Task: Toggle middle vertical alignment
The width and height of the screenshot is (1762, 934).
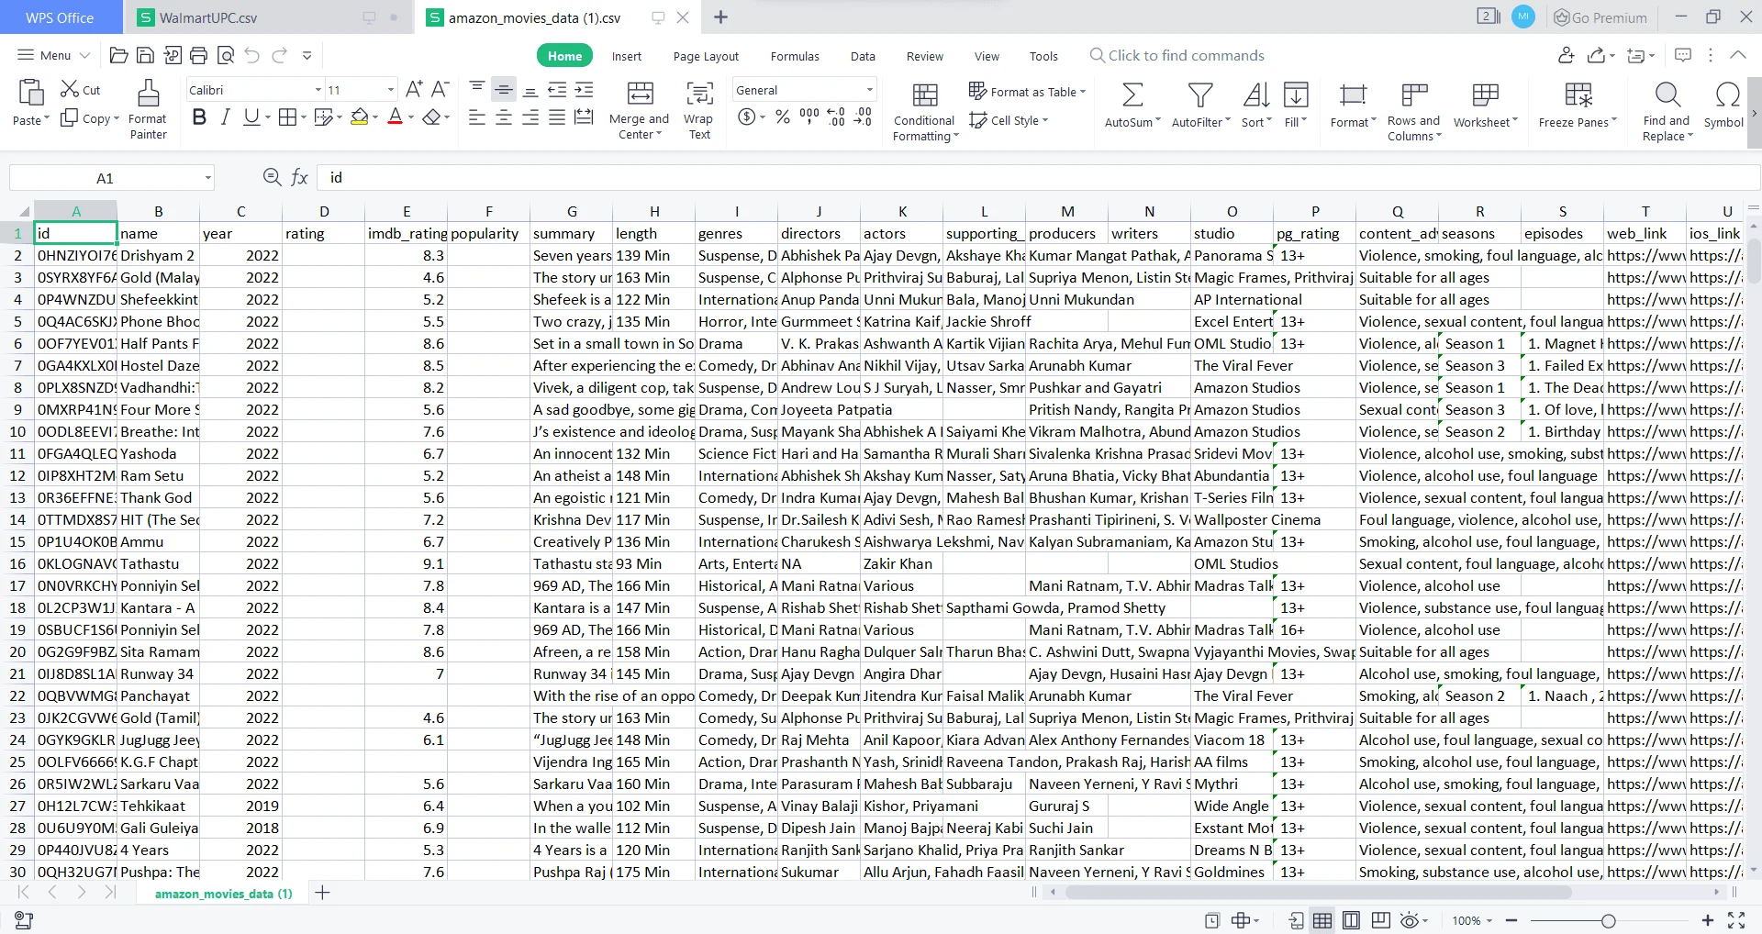Action: tap(504, 89)
